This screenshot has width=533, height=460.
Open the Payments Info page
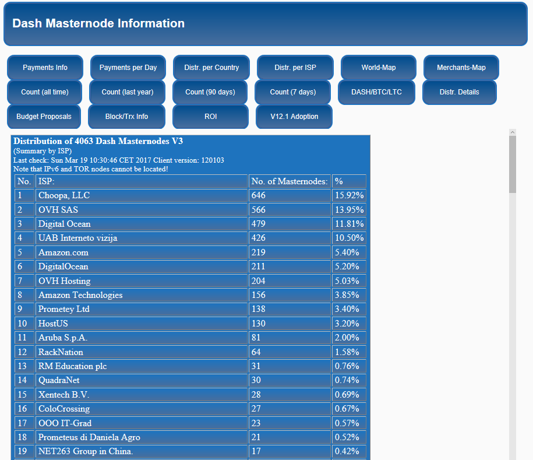[45, 68]
